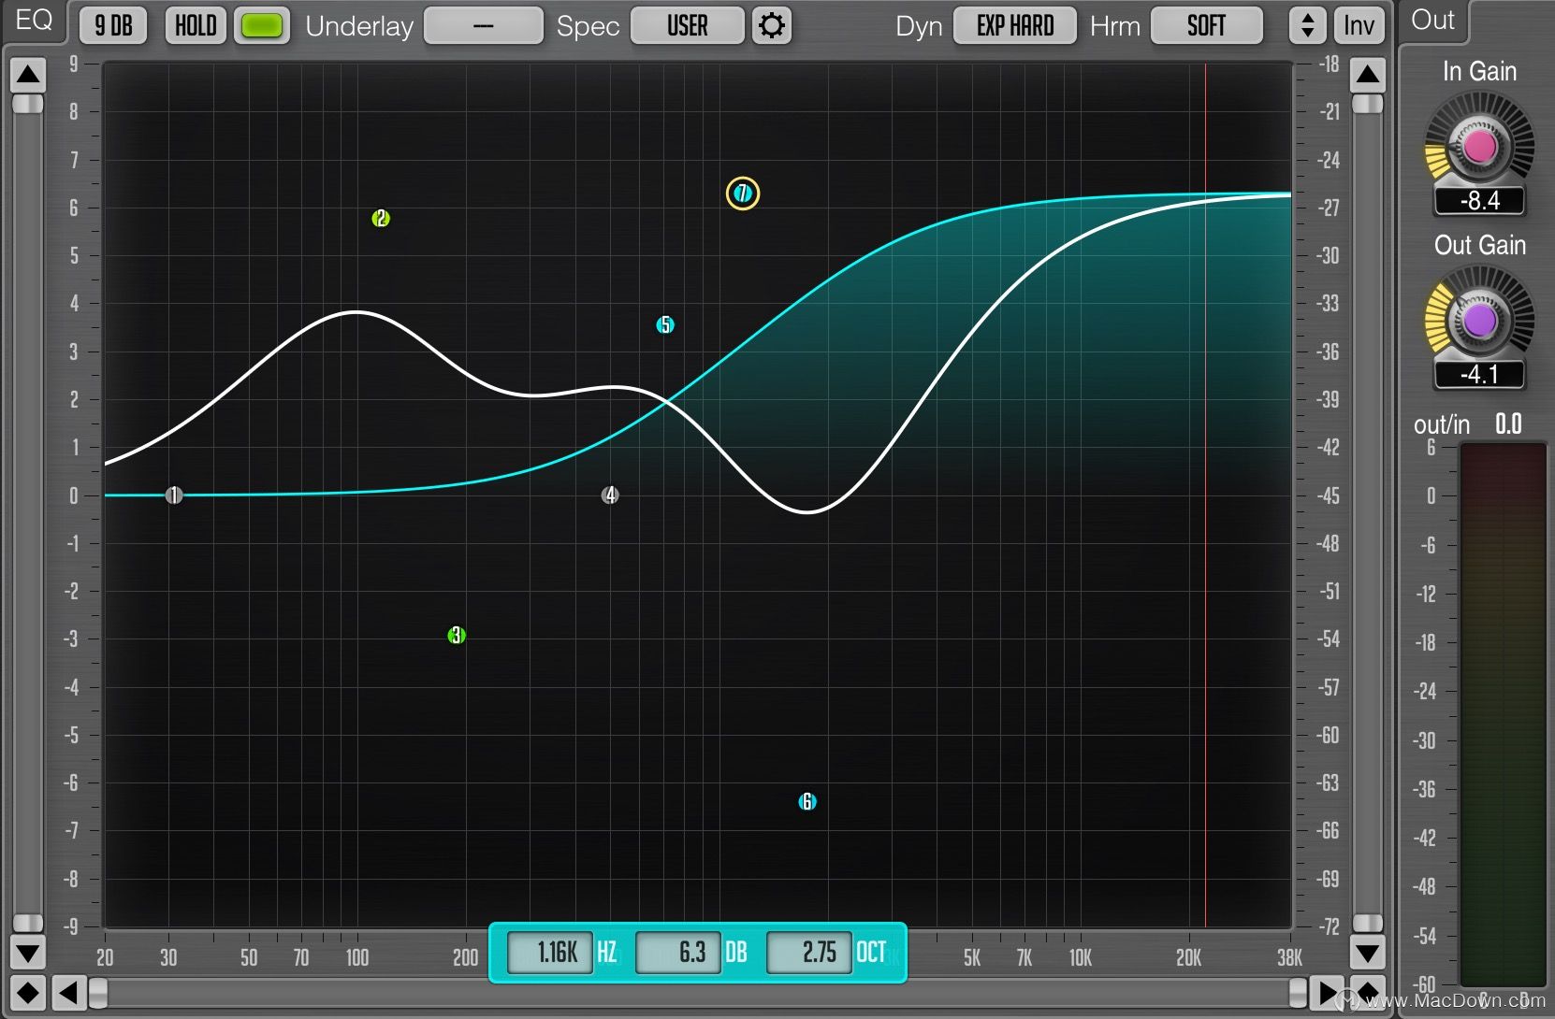Viewport: 1555px width, 1019px height.
Task: Click right vertical scrollbar top handle
Action: 1368,104
